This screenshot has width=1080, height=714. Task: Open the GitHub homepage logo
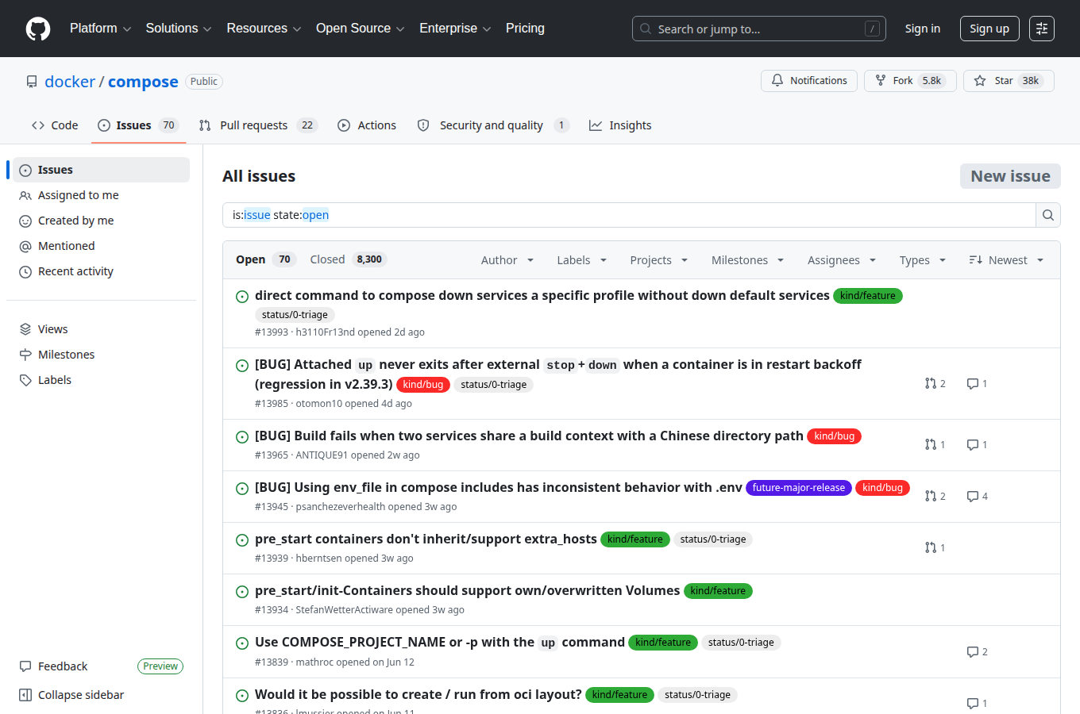pos(38,29)
